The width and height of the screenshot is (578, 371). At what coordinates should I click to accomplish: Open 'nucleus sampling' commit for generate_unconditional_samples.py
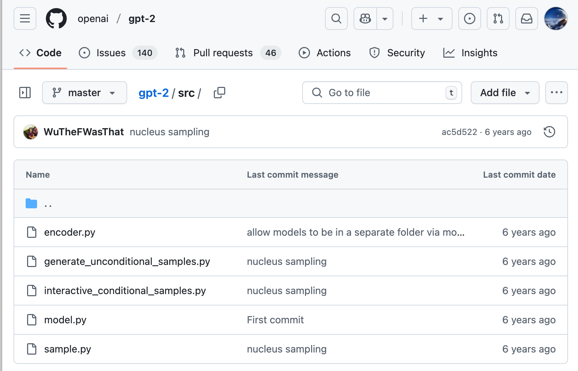[287, 261]
